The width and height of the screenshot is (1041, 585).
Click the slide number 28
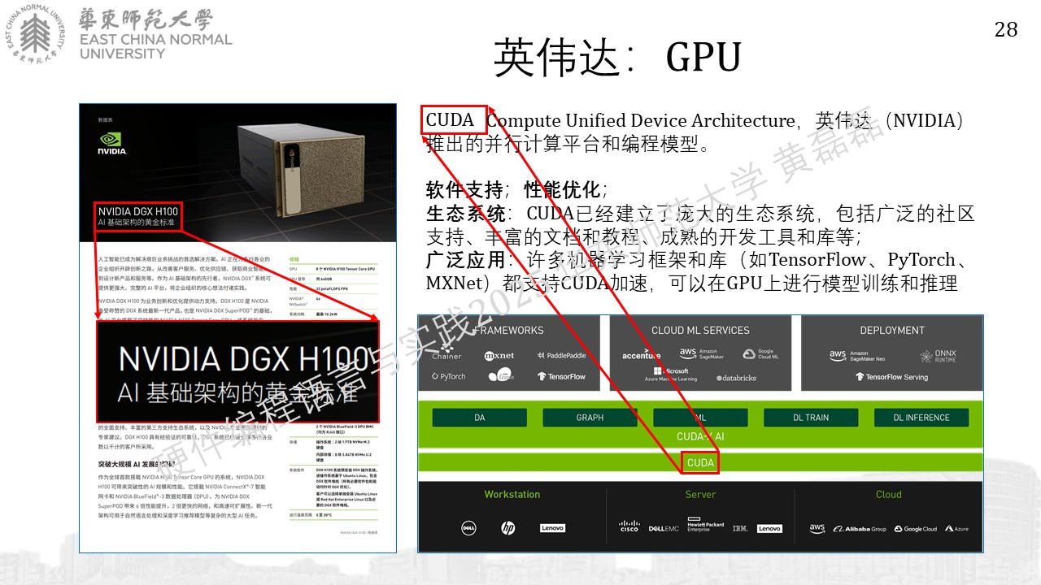[1006, 29]
